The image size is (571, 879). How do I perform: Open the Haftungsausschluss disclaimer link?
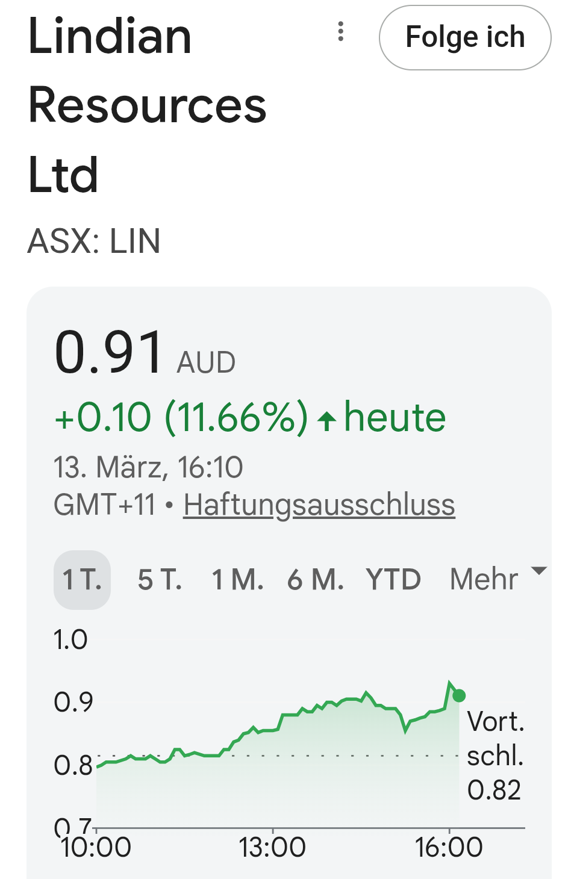click(x=319, y=505)
